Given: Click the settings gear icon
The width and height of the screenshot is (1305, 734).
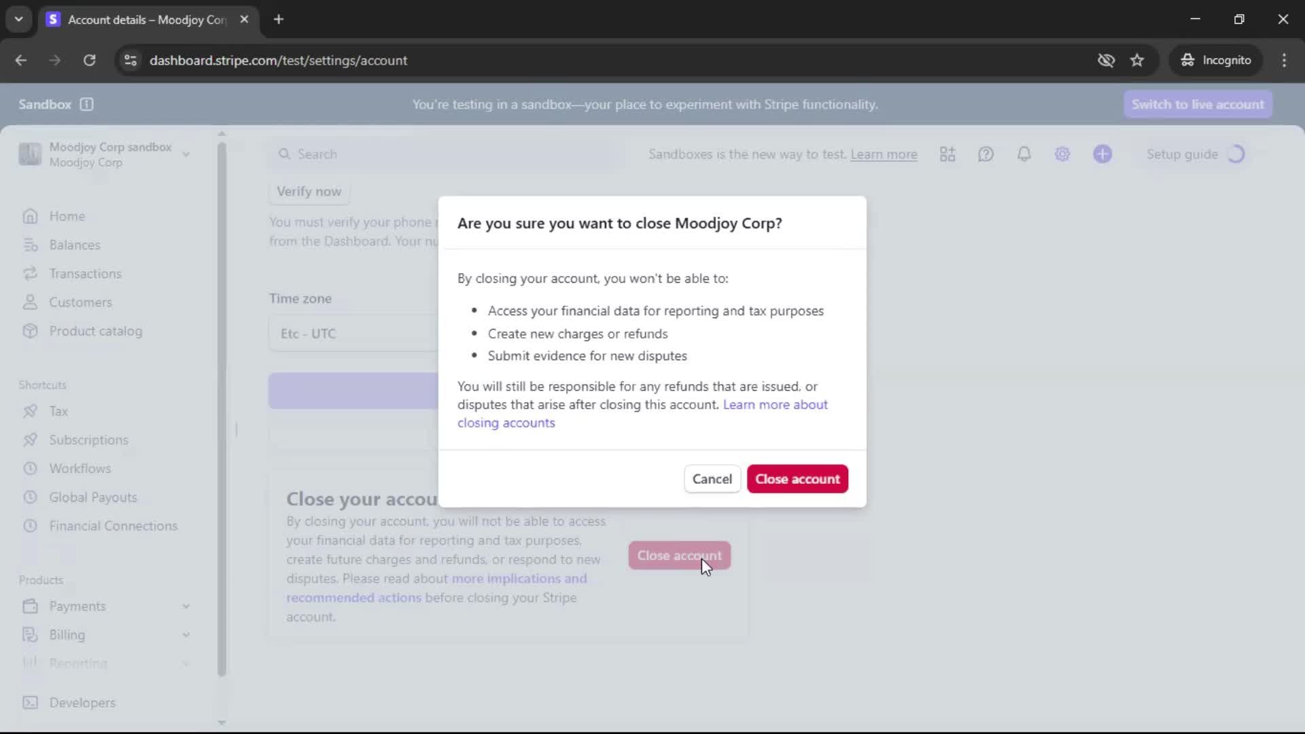Looking at the screenshot, I should tap(1062, 154).
